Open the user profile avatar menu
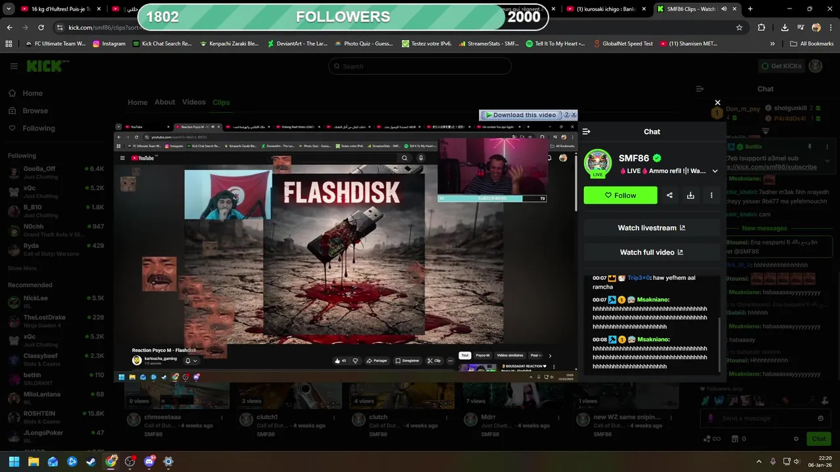The image size is (840, 472). click(x=816, y=66)
